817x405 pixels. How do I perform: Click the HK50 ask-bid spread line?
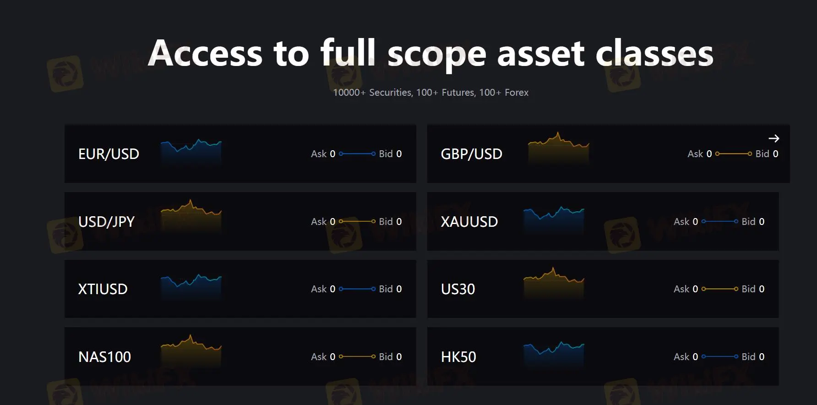tap(720, 356)
